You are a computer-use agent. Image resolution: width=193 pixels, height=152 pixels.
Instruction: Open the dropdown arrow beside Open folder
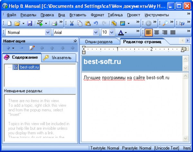pyautogui.click(x=23, y=23)
